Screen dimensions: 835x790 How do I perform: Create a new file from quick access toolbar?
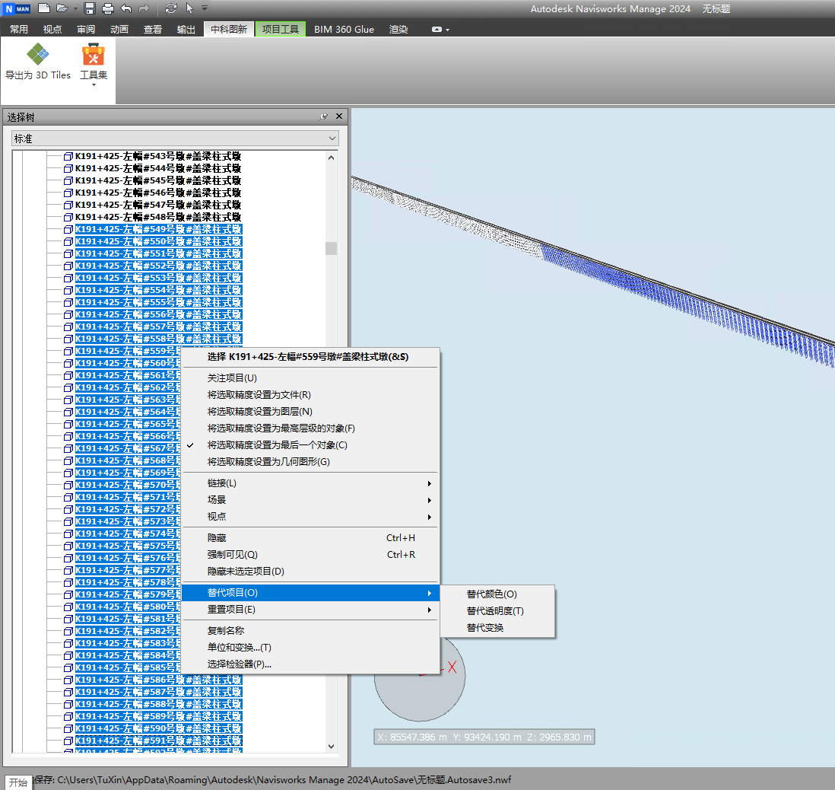coord(44,8)
